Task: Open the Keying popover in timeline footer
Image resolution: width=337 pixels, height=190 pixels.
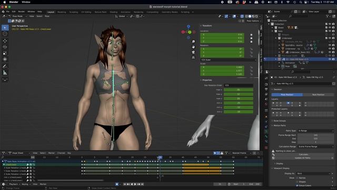Action: coord(26,184)
